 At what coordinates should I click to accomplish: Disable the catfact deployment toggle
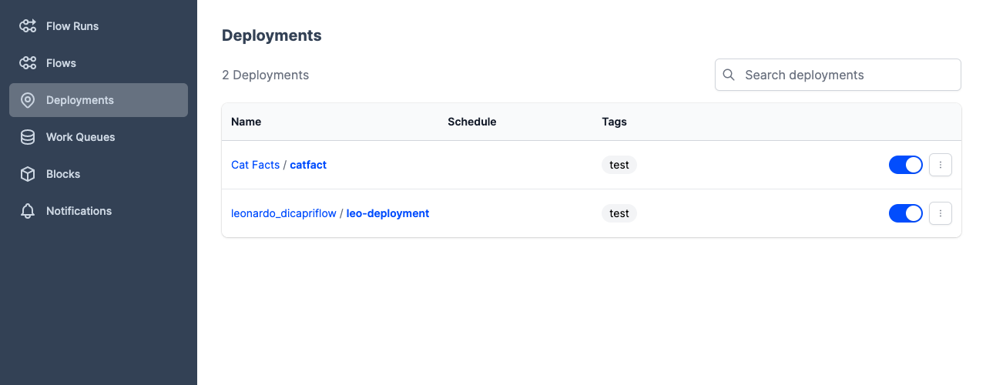coord(906,165)
